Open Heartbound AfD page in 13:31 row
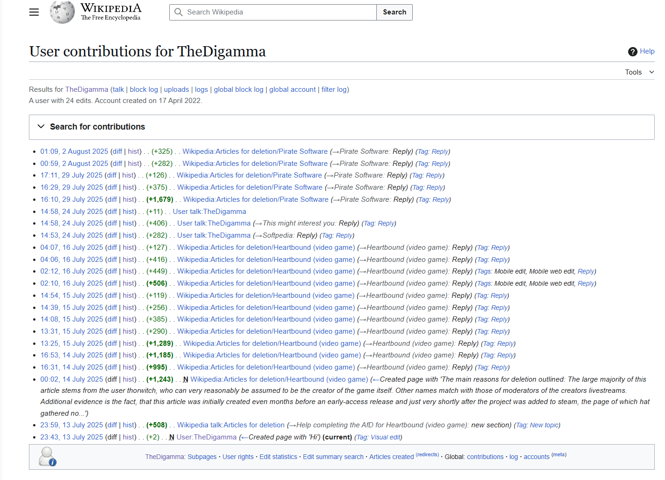Image resolution: width=665 pixels, height=480 pixels. tap(266, 331)
